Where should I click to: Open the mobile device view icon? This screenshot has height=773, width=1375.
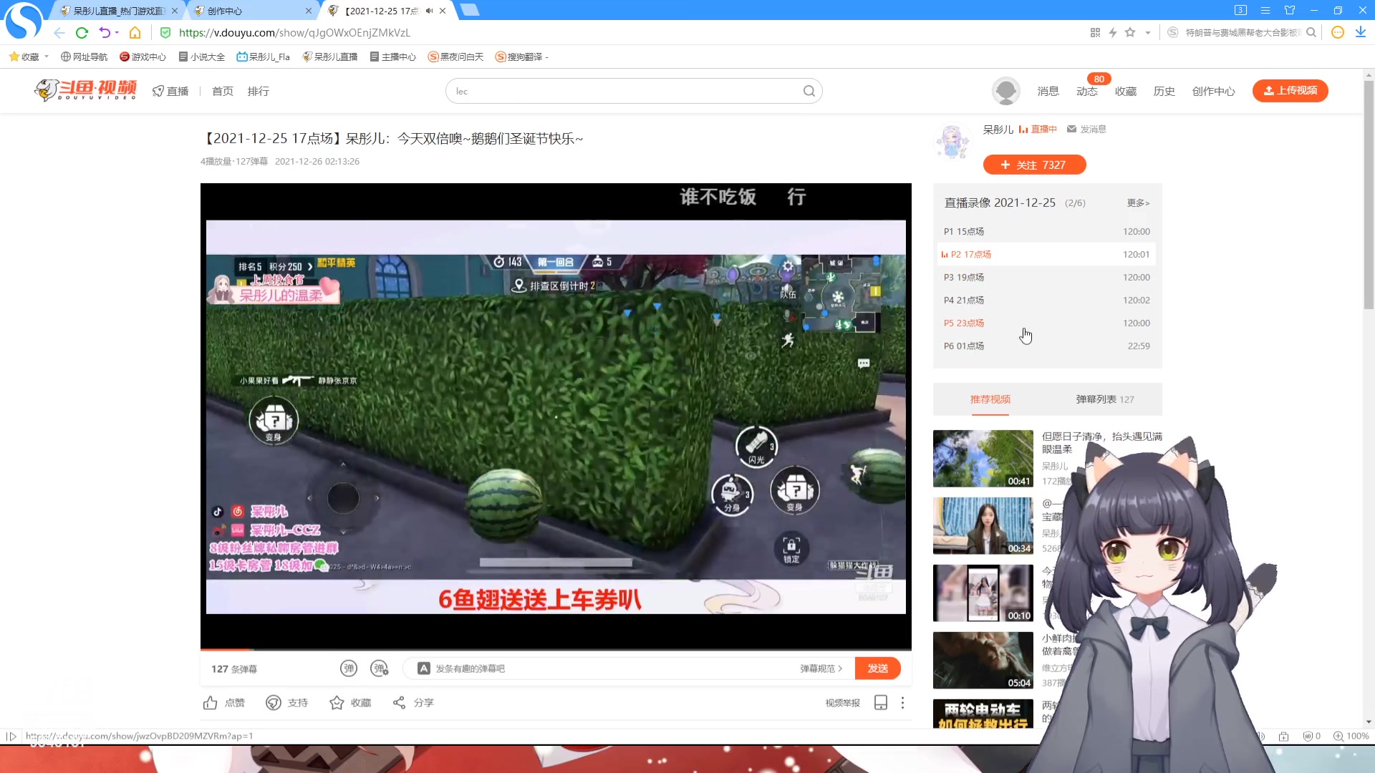881,703
